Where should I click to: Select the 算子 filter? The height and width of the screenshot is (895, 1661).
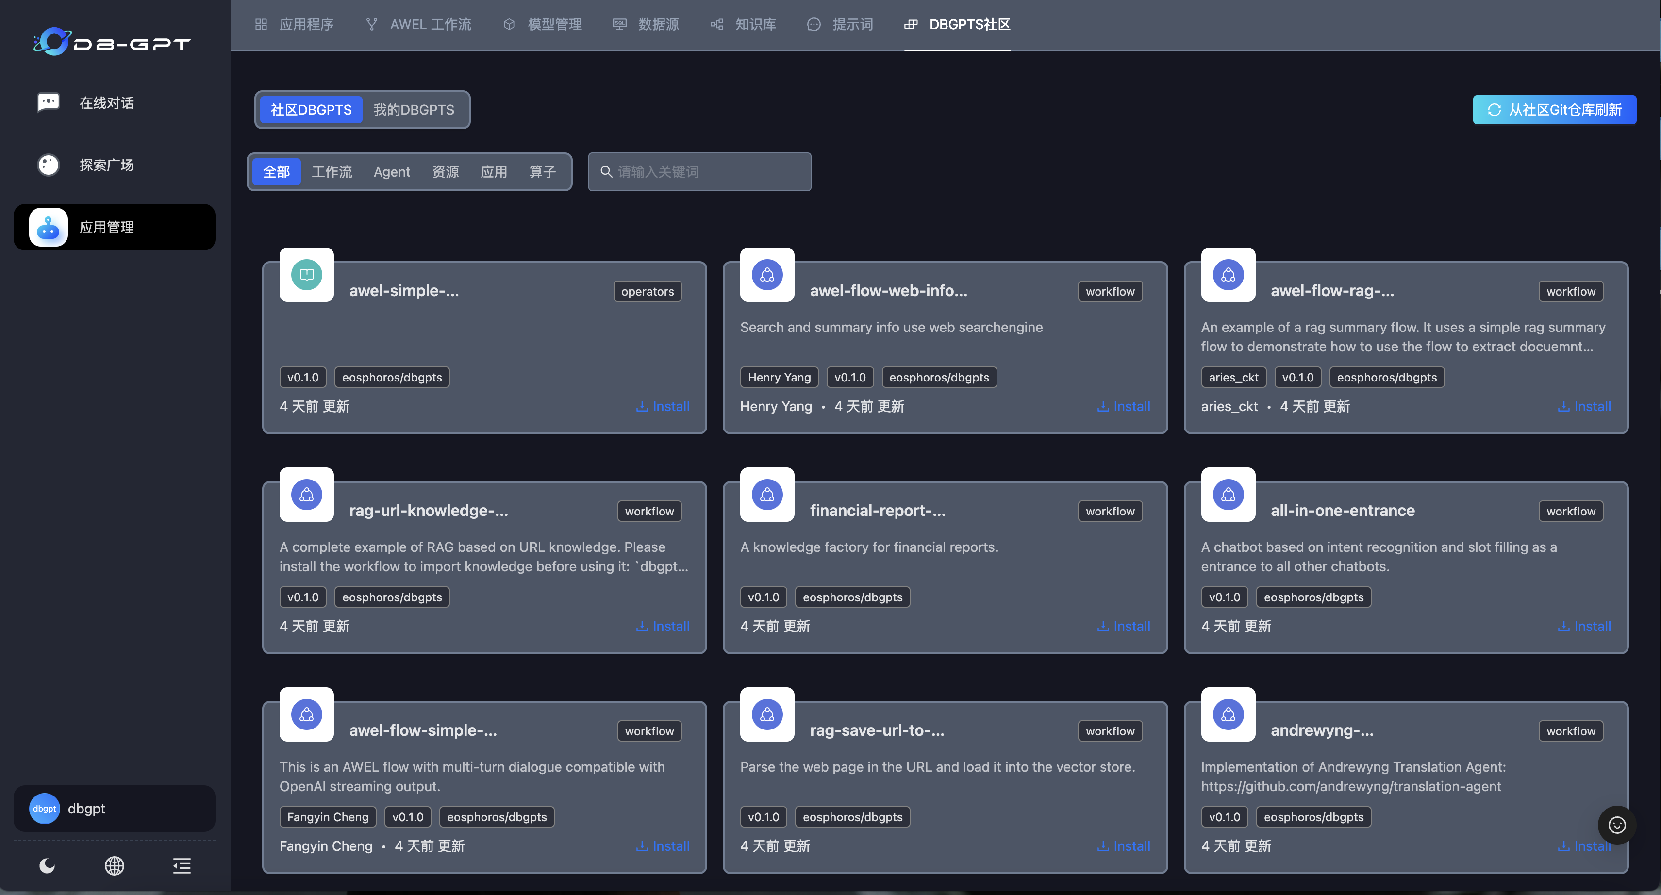(x=542, y=171)
